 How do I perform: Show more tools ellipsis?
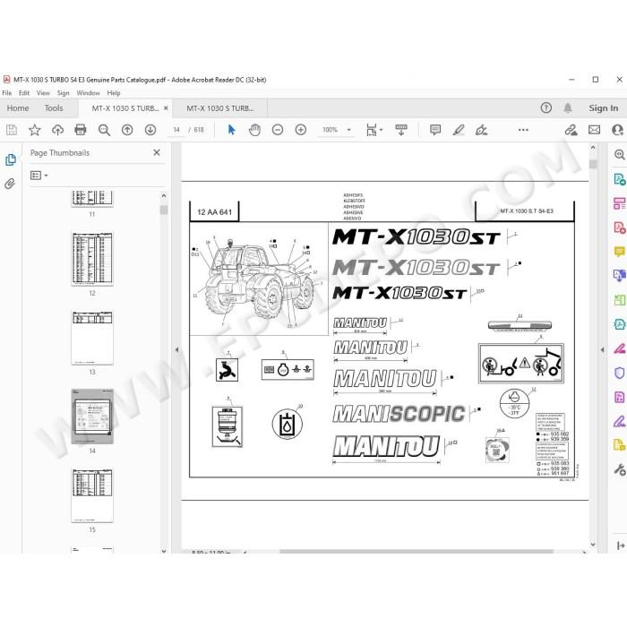point(523,130)
